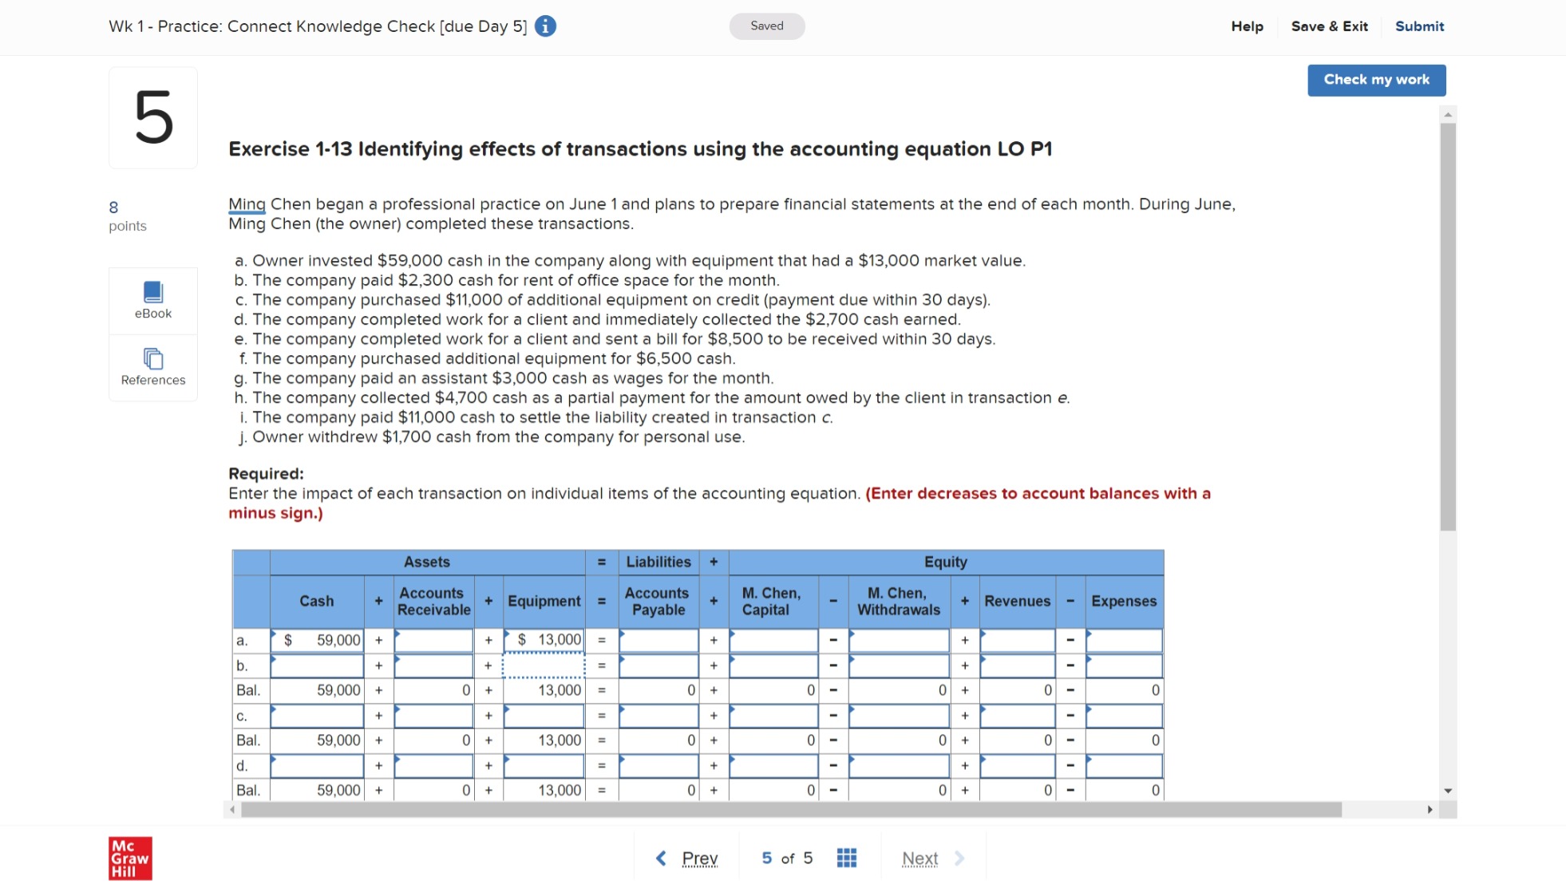
Task: Open the Help menu
Action: (1247, 26)
